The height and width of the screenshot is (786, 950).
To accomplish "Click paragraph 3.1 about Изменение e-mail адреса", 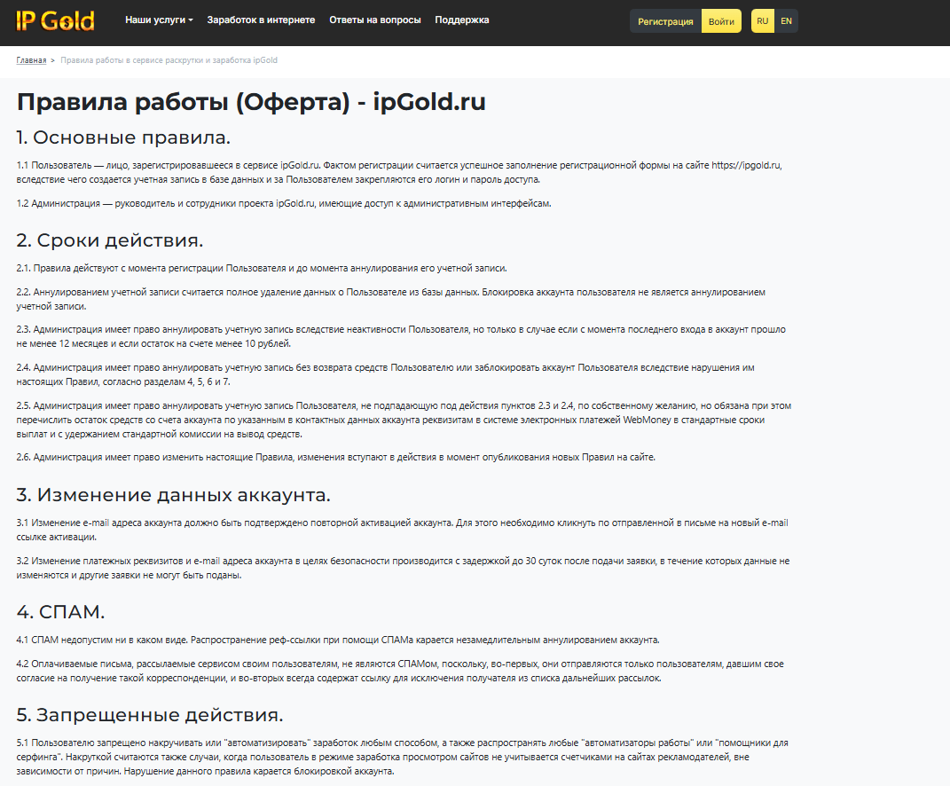I will (403, 530).
